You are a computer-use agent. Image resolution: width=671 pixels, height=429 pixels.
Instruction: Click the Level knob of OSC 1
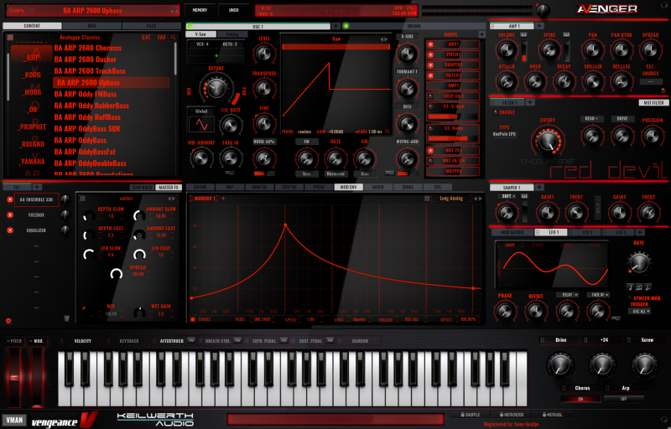[264, 54]
